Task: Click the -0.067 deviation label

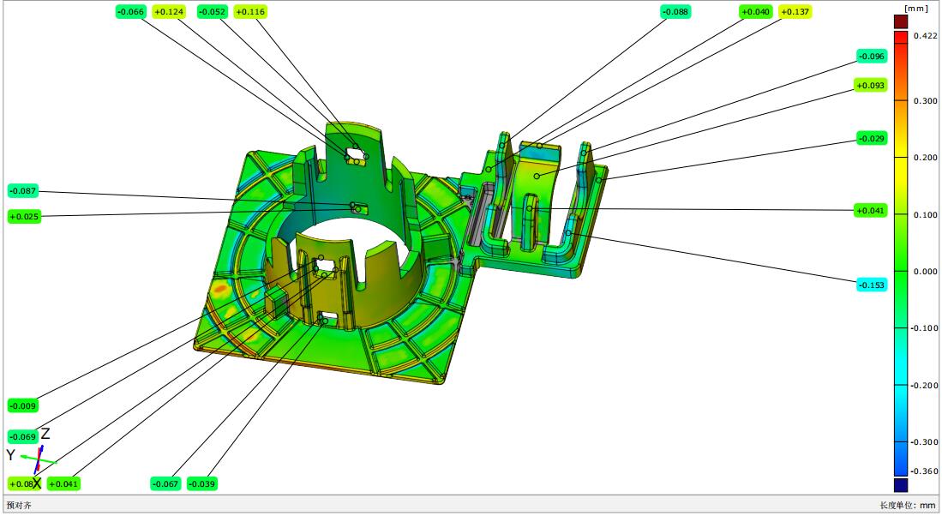Action: pyautogui.click(x=165, y=484)
